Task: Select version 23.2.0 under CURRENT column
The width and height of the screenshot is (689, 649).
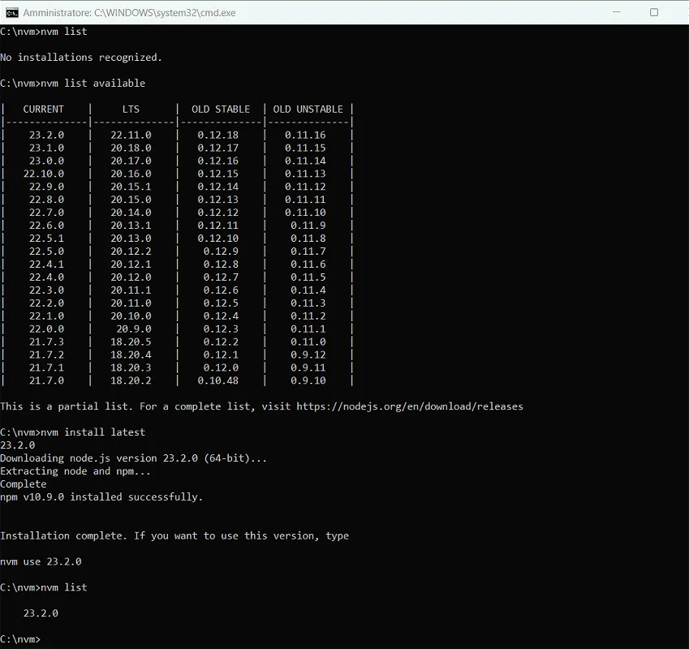Action: [44, 135]
